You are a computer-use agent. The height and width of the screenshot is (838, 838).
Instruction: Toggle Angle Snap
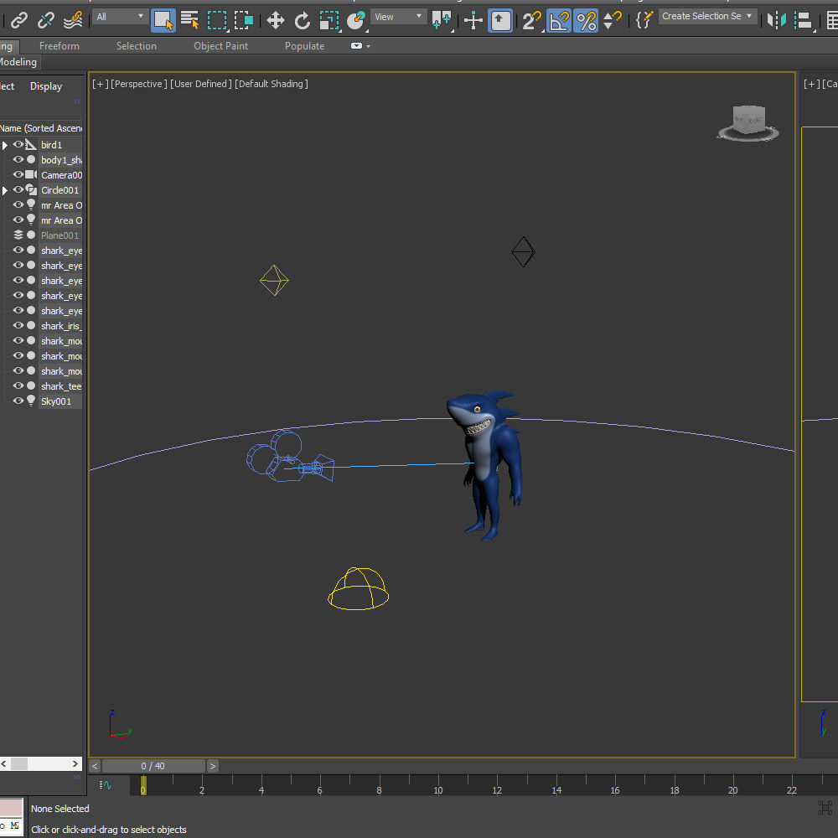[559, 20]
